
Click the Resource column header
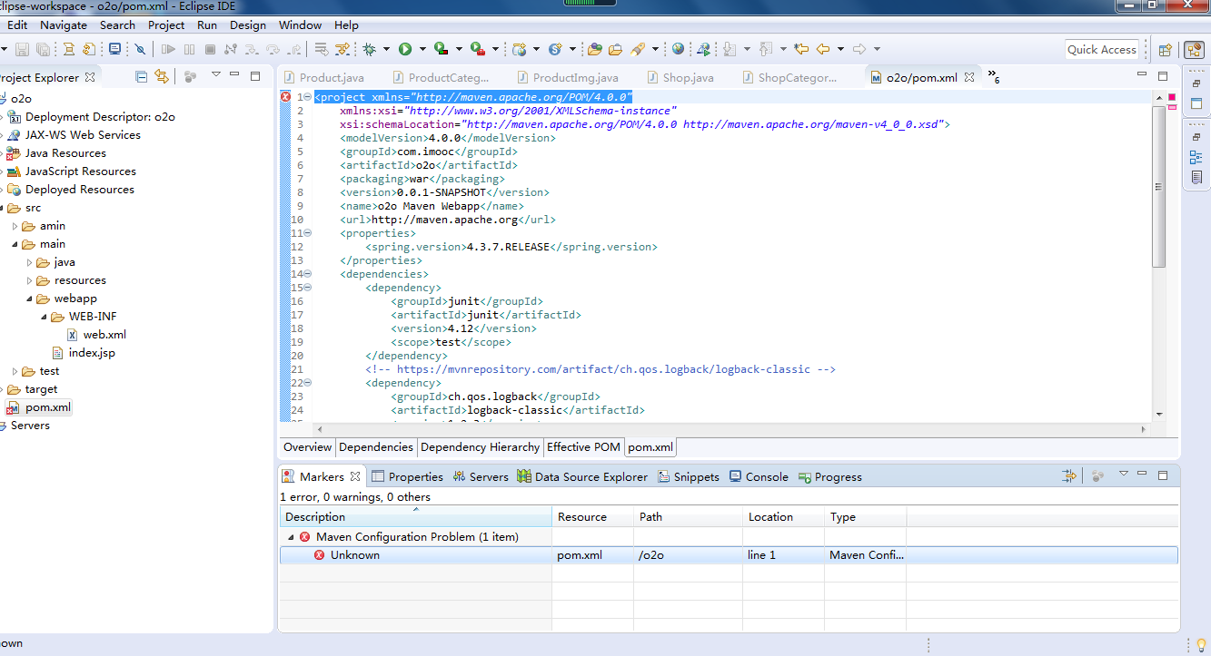(x=592, y=517)
